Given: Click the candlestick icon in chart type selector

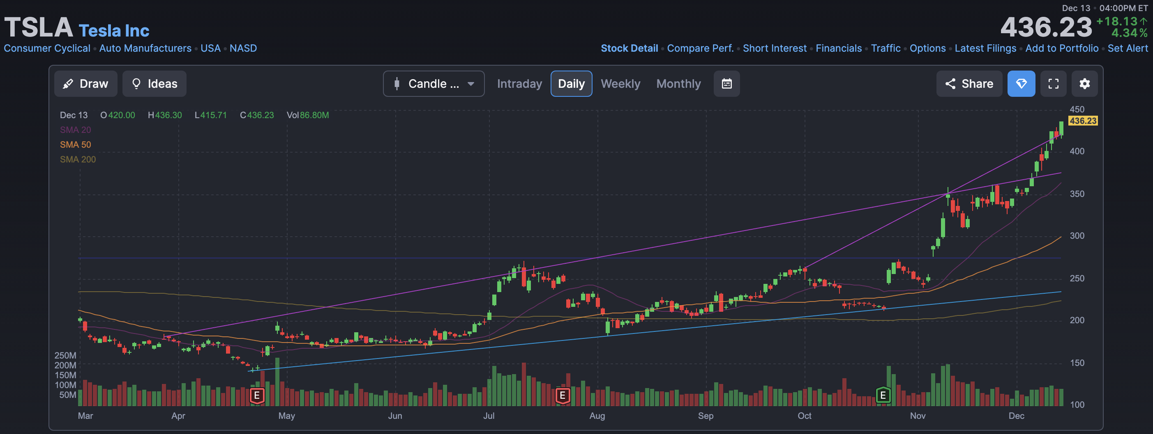Looking at the screenshot, I should (397, 84).
